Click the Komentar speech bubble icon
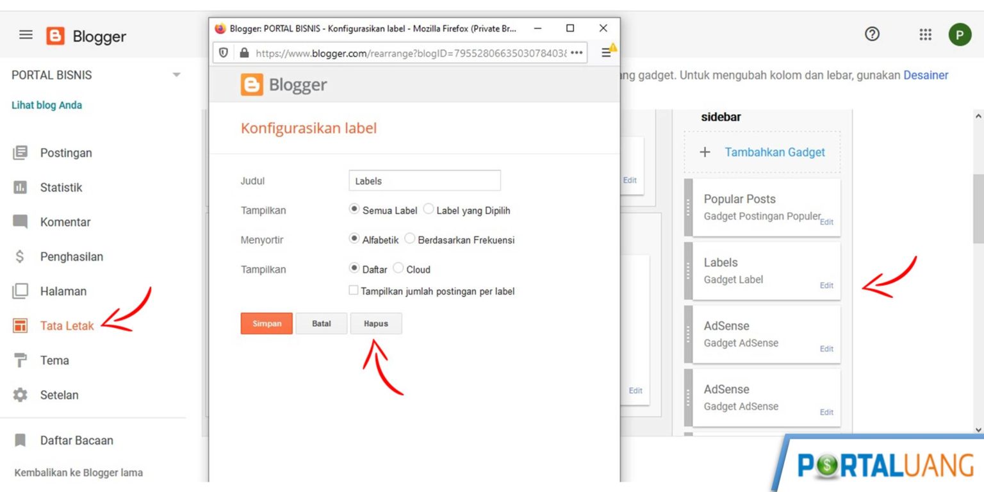Screen dimensions: 984x492 (x=20, y=222)
